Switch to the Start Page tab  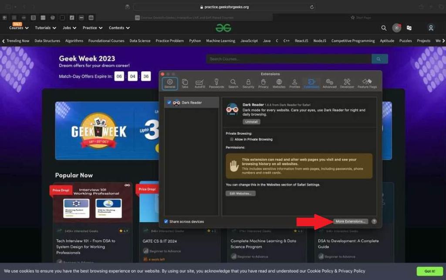361,17
